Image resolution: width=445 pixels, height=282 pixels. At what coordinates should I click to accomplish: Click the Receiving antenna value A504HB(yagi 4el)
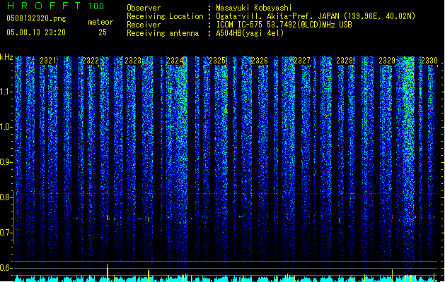point(250,33)
